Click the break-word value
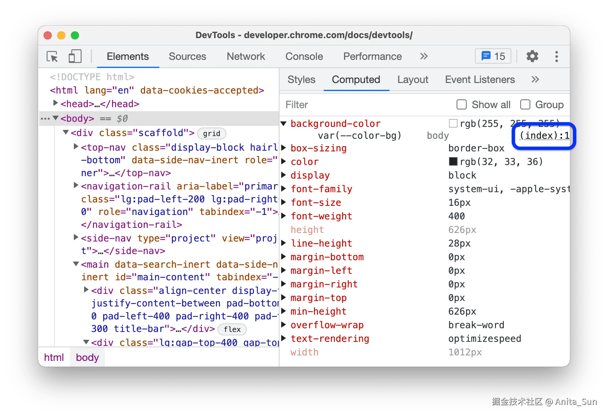This screenshot has height=417, width=608. pos(476,325)
